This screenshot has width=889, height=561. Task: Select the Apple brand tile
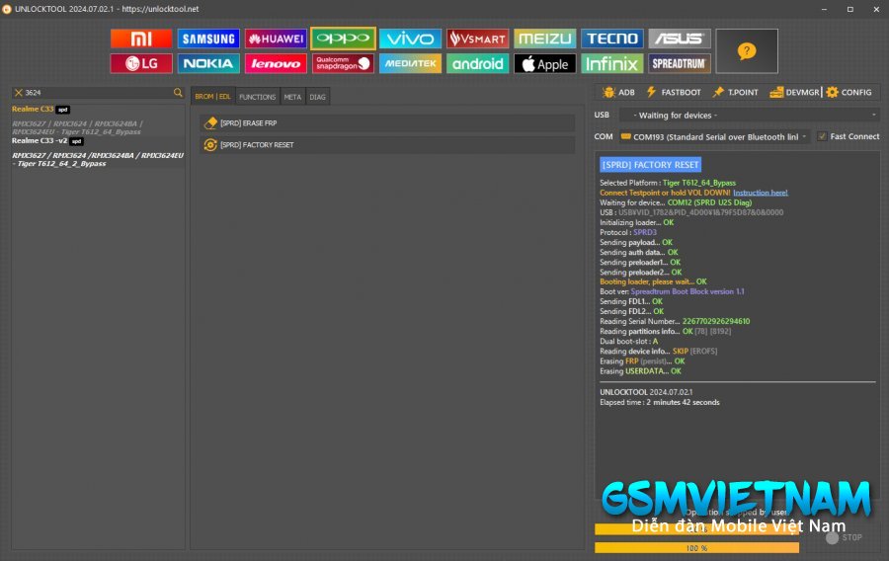click(545, 63)
